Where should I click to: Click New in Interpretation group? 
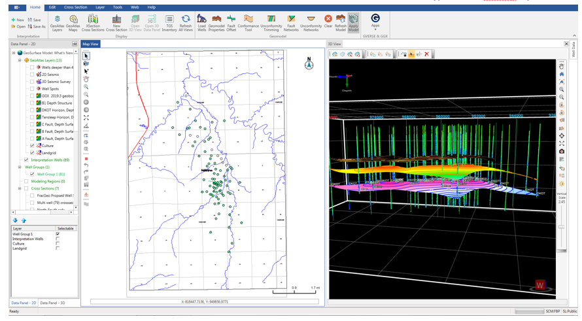click(x=18, y=20)
